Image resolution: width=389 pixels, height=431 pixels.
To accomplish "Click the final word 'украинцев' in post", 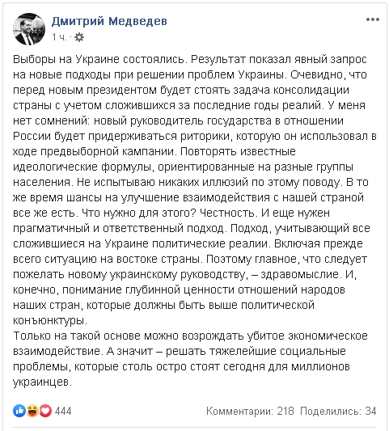I will 42,382.
